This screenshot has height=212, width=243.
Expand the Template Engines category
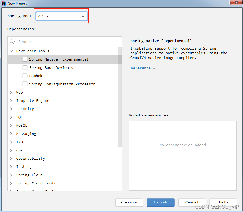(11, 101)
